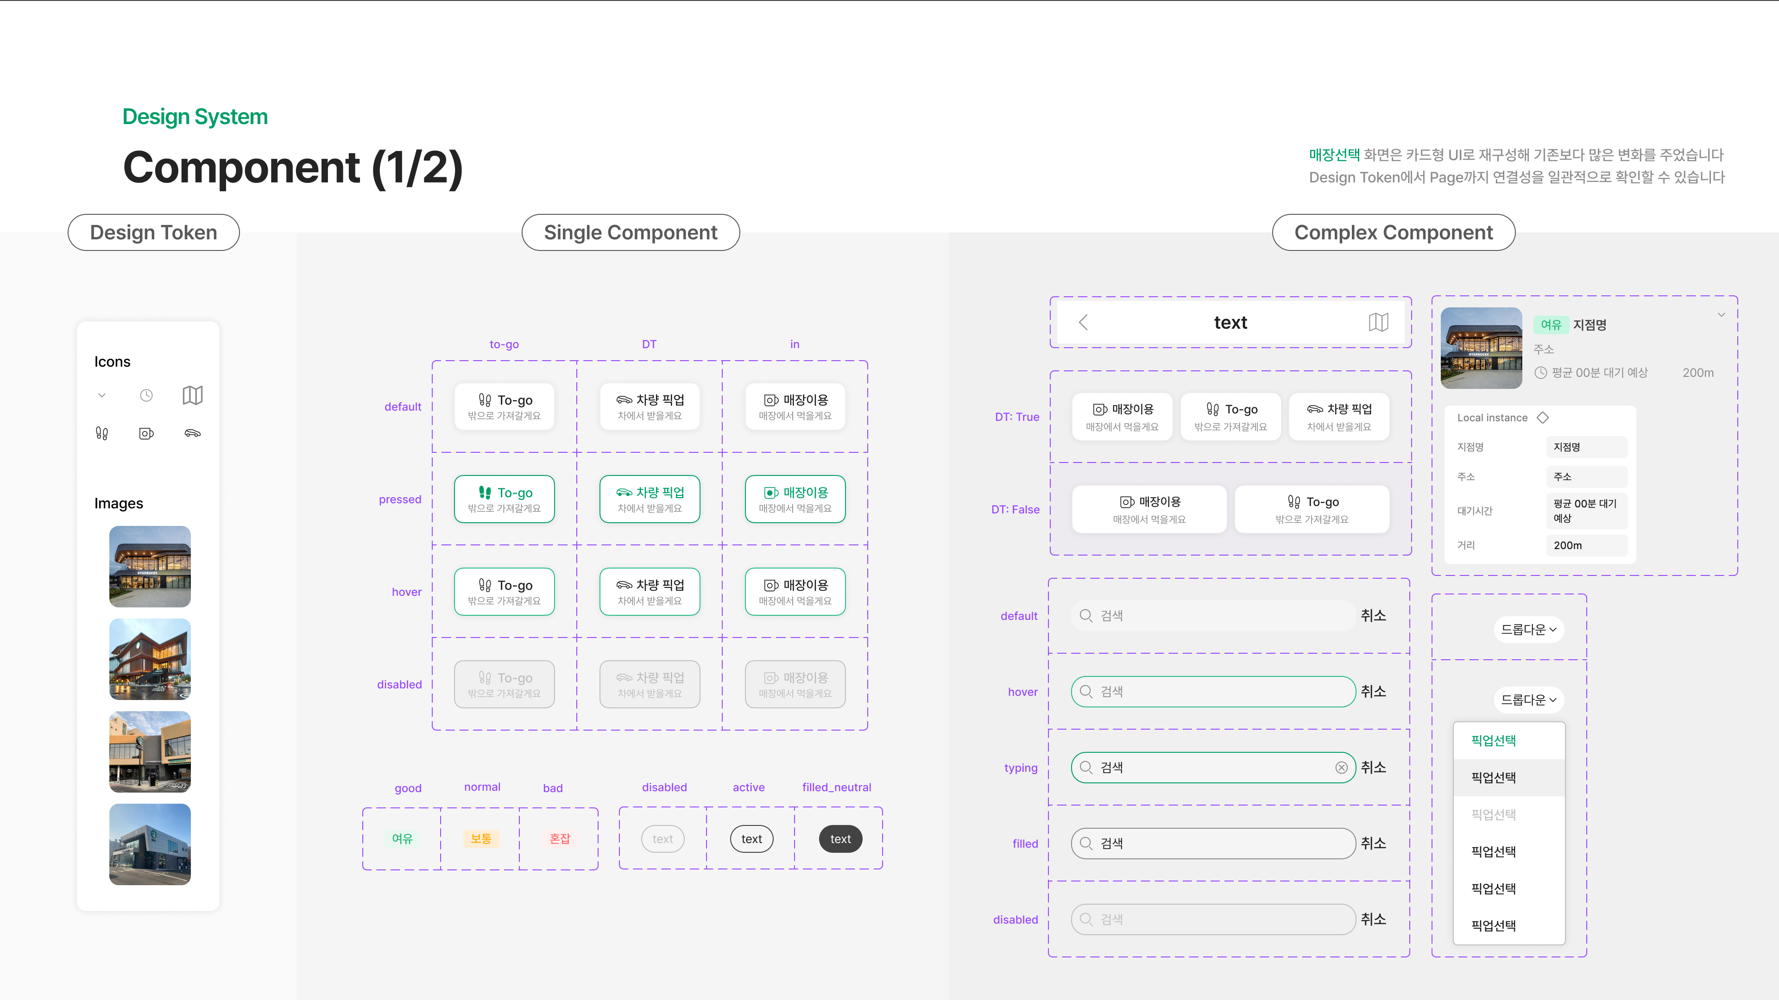Click the cup icon in Icons panel
Viewport: 1779px width, 1000px height.
(x=146, y=433)
